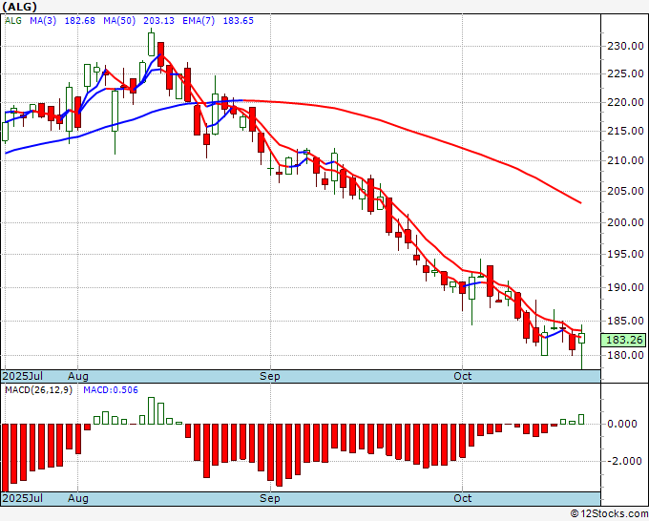Open the 12Stocks.com watermark link
This screenshot has width=649, height=521.
tap(609, 513)
